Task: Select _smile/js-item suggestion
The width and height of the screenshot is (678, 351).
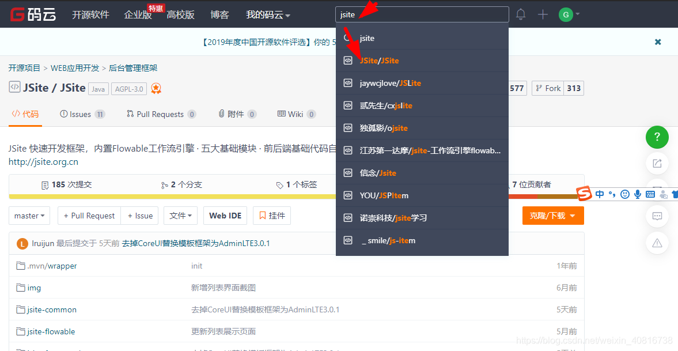Action: (422, 241)
